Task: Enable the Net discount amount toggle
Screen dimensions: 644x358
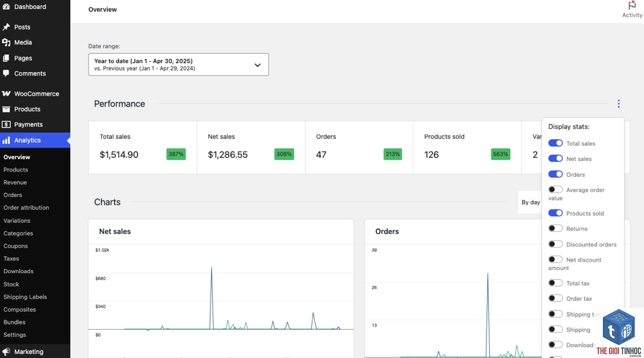Action: pos(555,259)
